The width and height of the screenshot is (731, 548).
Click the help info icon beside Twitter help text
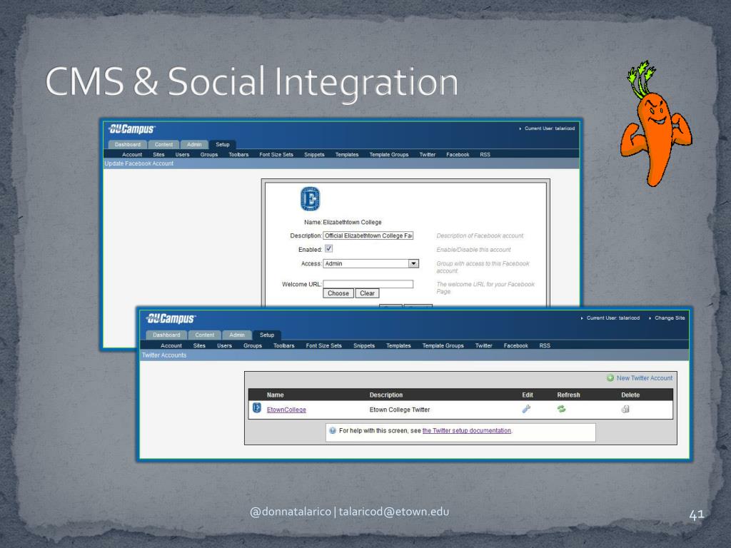tap(333, 430)
